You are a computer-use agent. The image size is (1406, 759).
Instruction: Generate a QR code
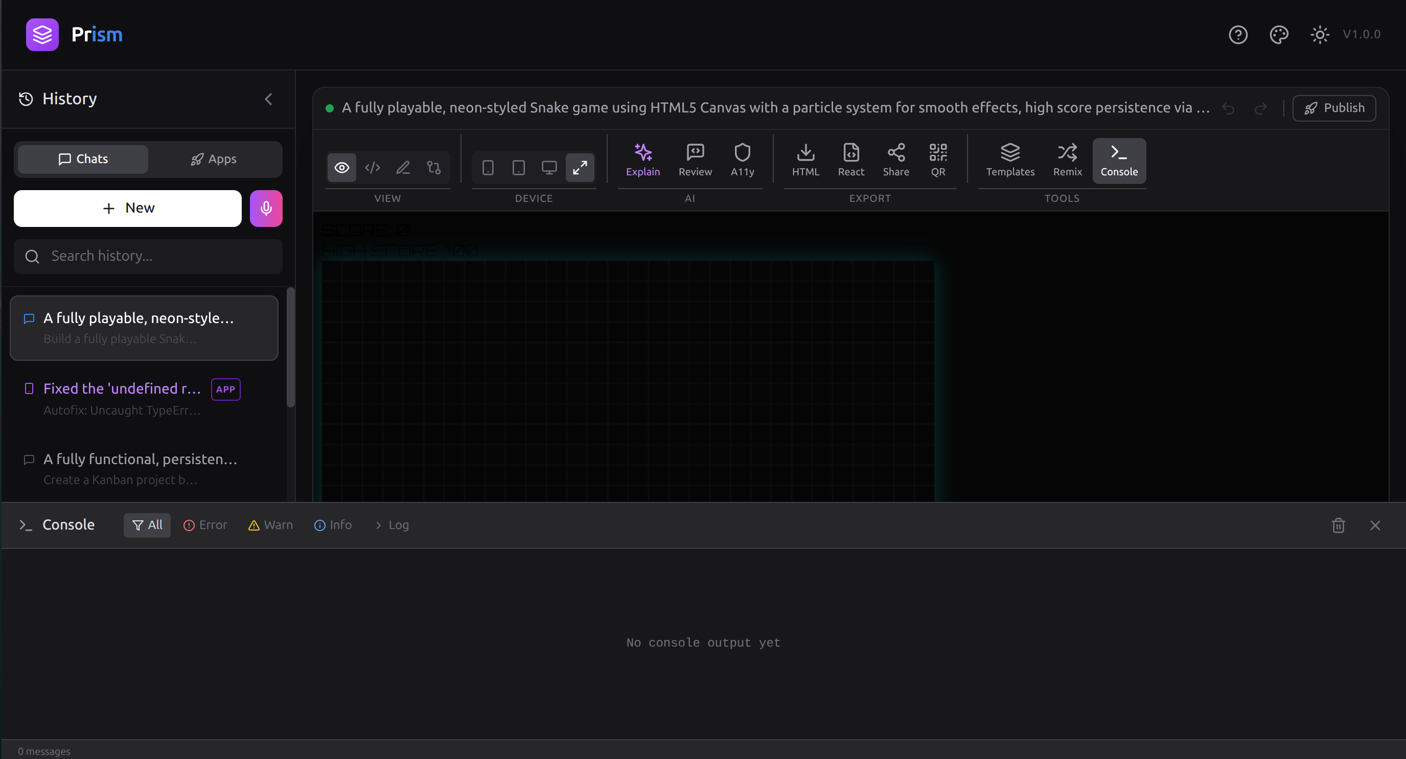(938, 159)
